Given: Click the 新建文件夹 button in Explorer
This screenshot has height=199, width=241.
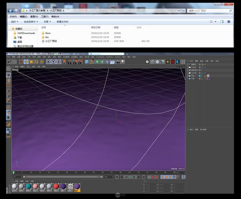Looking at the screenshot, I should [x=62, y=22].
